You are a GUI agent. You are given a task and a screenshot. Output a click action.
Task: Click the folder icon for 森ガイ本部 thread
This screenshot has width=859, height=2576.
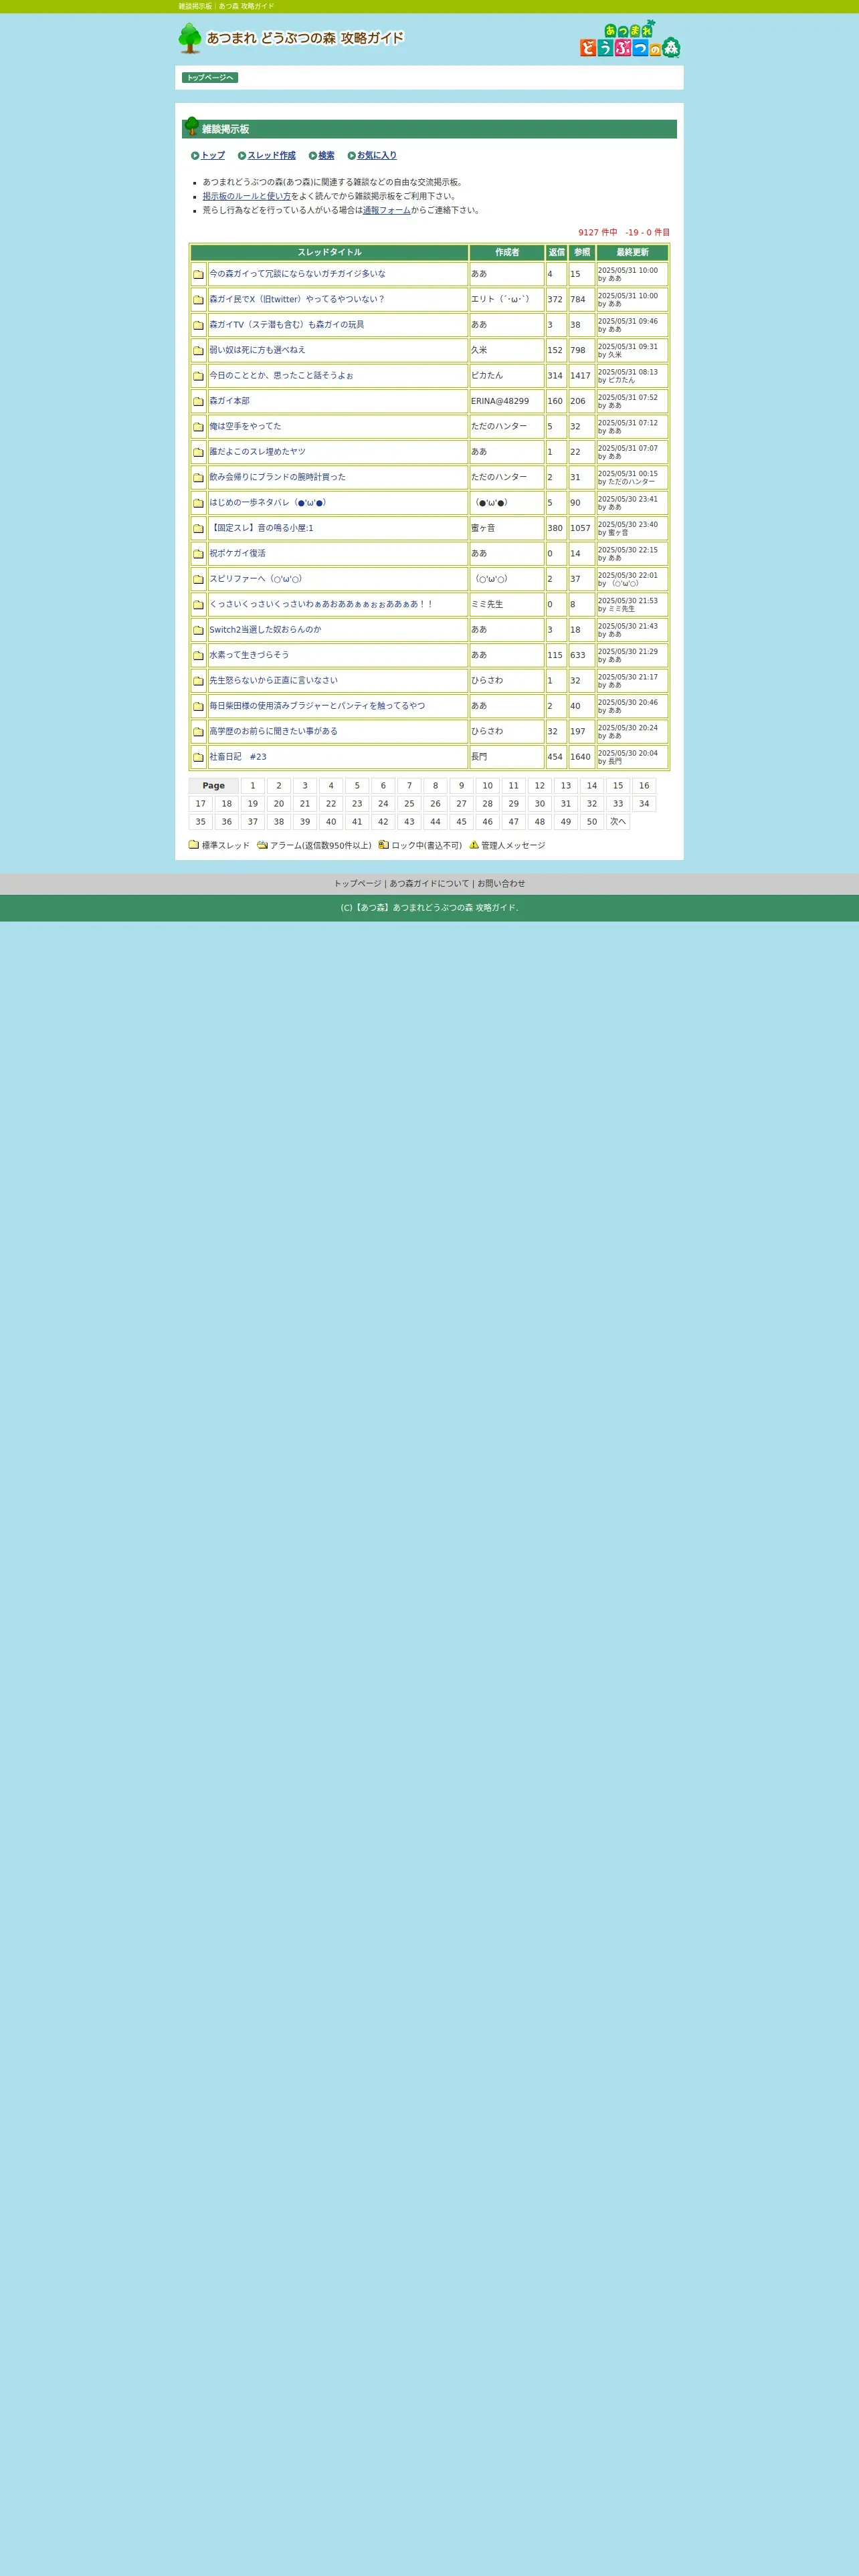point(198,401)
